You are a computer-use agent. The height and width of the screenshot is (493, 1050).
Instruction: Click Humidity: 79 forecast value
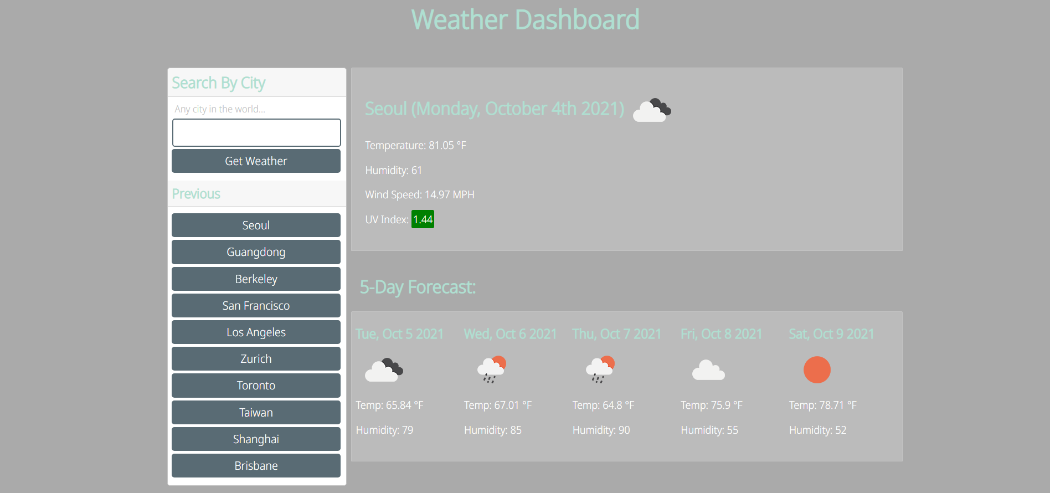pos(384,430)
